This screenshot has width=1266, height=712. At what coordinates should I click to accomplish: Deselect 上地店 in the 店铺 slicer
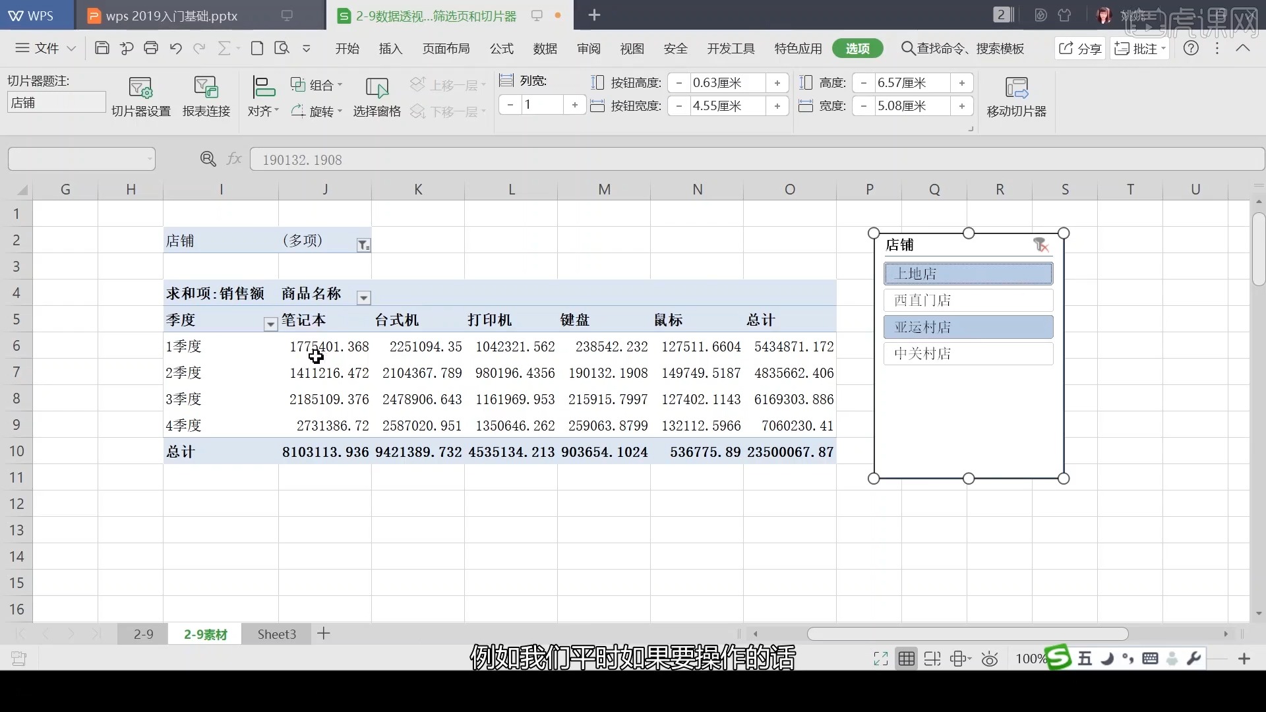pos(967,273)
